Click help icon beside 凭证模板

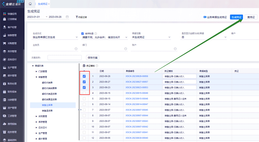pyautogui.click(x=97, y=66)
